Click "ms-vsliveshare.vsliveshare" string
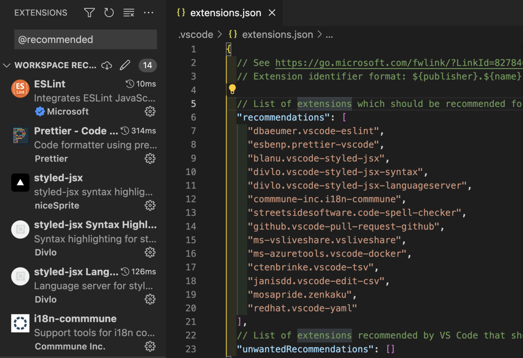The height and width of the screenshot is (358, 523). (324, 240)
